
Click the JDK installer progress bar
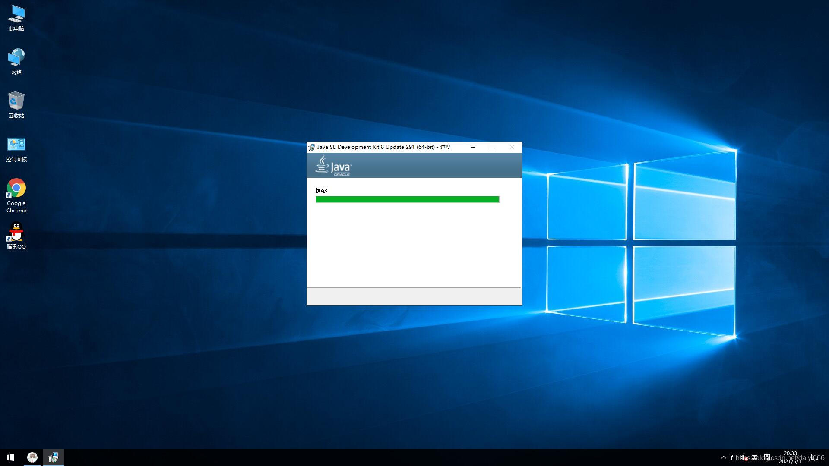point(408,199)
